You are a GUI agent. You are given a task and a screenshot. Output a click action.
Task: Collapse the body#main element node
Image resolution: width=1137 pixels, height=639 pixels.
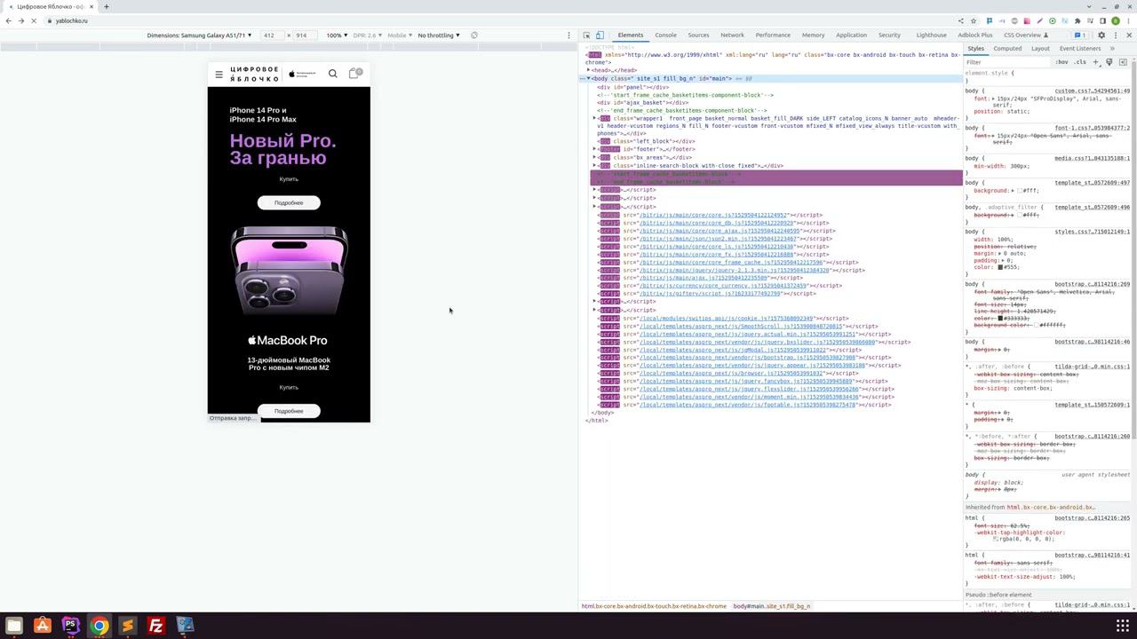pyautogui.click(x=588, y=78)
